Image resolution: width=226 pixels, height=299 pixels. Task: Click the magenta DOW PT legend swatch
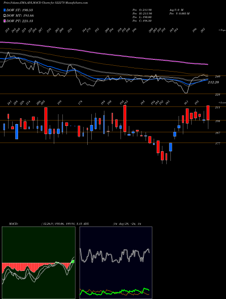5,21
